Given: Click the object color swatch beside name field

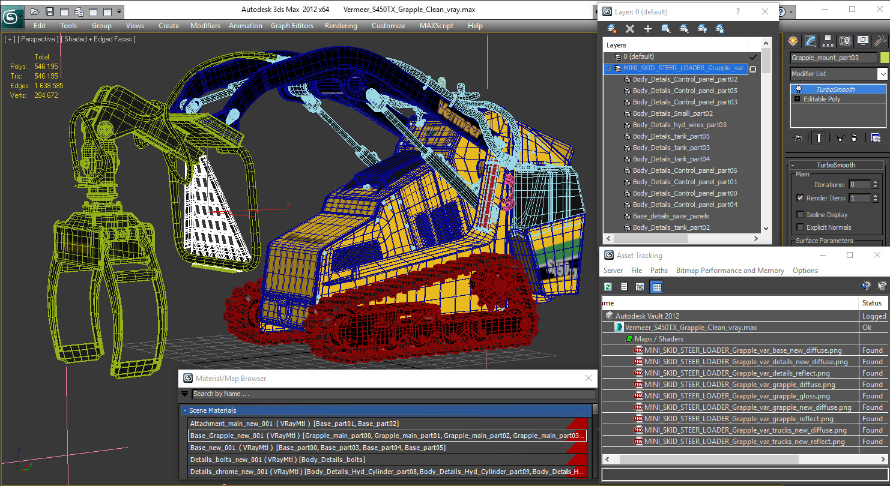Looking at the screenshot, I should coord(884,58).
